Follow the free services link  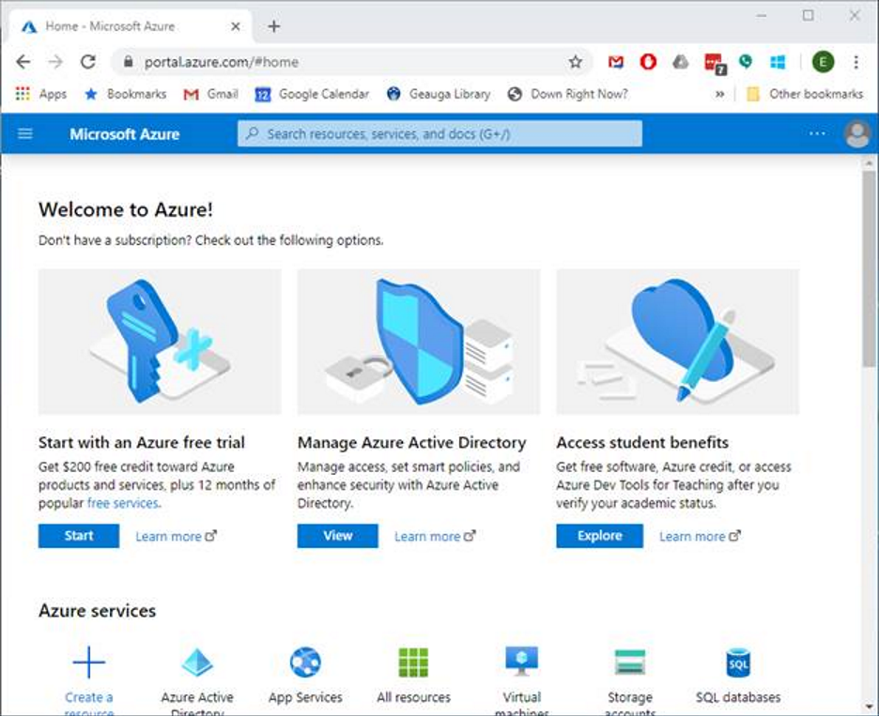click(122, 503)
